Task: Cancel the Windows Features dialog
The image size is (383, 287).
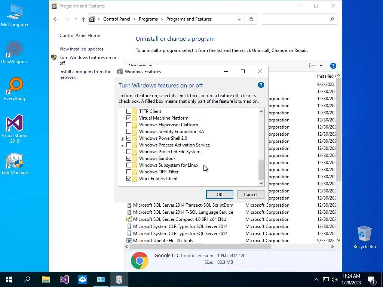Action: pyautogui.click(x=250, y=194)
